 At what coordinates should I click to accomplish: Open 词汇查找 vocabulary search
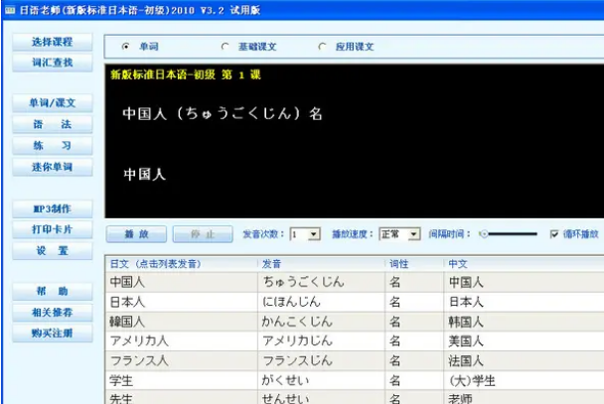point(53,63)
